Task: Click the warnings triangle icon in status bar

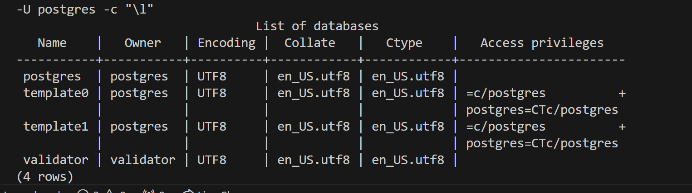Action: click(109, 192)
